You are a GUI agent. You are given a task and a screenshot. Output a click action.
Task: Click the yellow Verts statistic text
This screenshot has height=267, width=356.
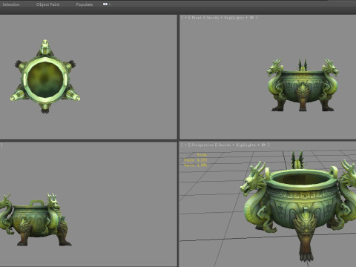(x=195, y=165)
